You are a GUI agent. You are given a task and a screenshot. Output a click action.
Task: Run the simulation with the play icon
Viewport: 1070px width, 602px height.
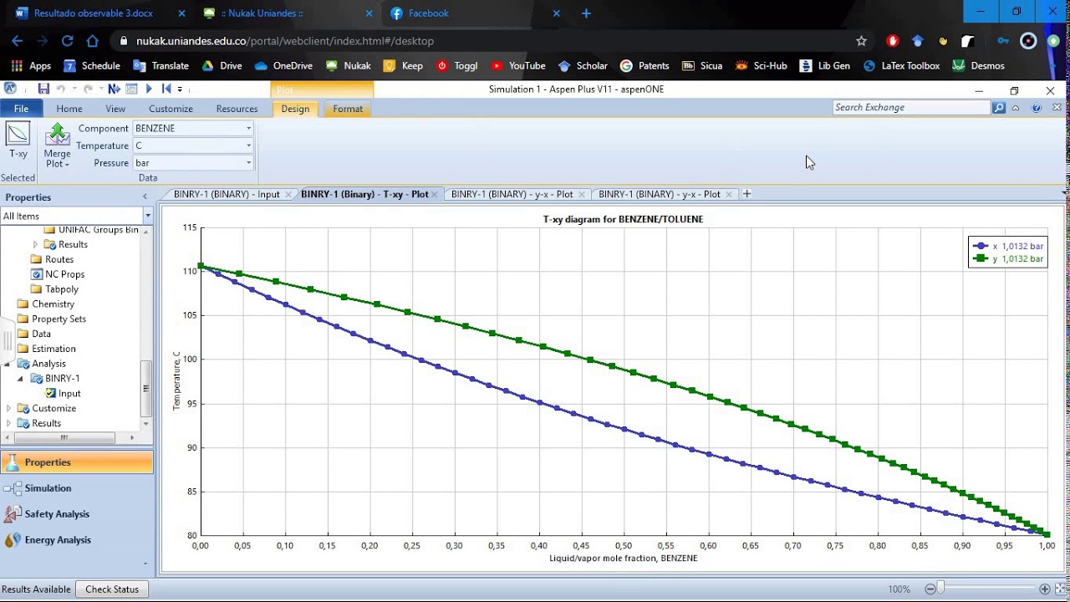(149, 89)
